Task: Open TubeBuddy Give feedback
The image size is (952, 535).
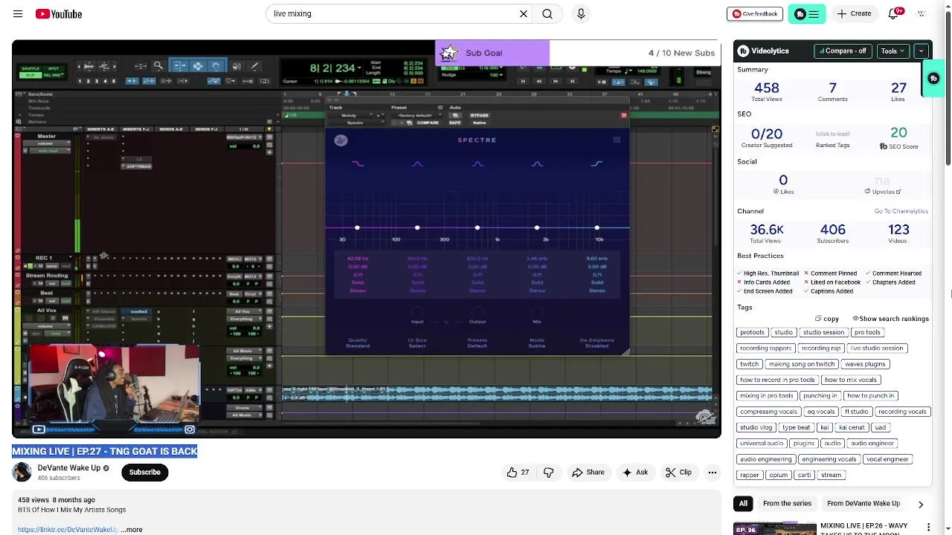Action: point(755,13)
